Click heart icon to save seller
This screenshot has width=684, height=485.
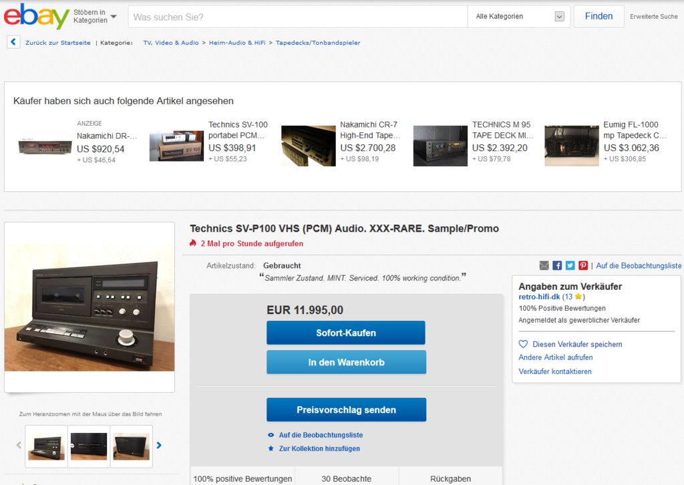(523, 344)
